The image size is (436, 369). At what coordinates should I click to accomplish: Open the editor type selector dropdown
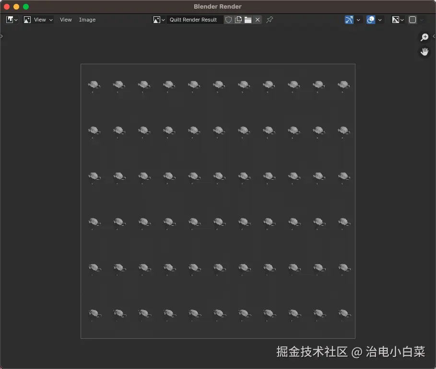pyautogui.click(x=12, y=20)
